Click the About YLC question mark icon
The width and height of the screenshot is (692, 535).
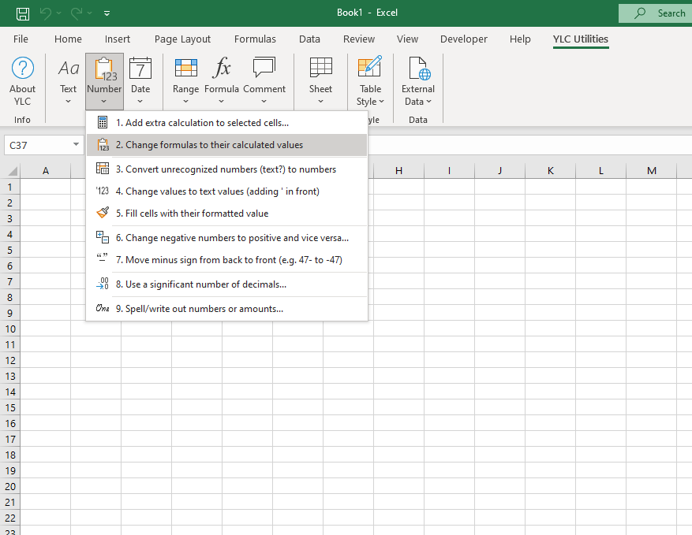click(23, 69)
